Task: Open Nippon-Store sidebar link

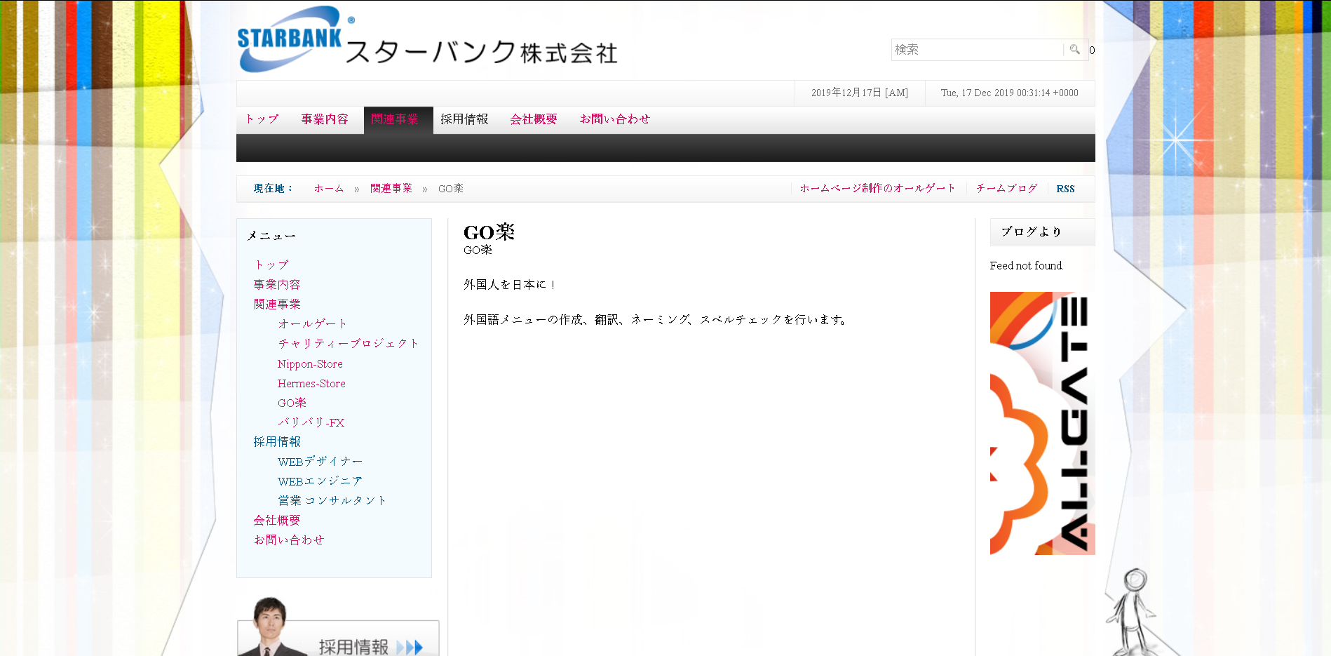Action: 310,364
